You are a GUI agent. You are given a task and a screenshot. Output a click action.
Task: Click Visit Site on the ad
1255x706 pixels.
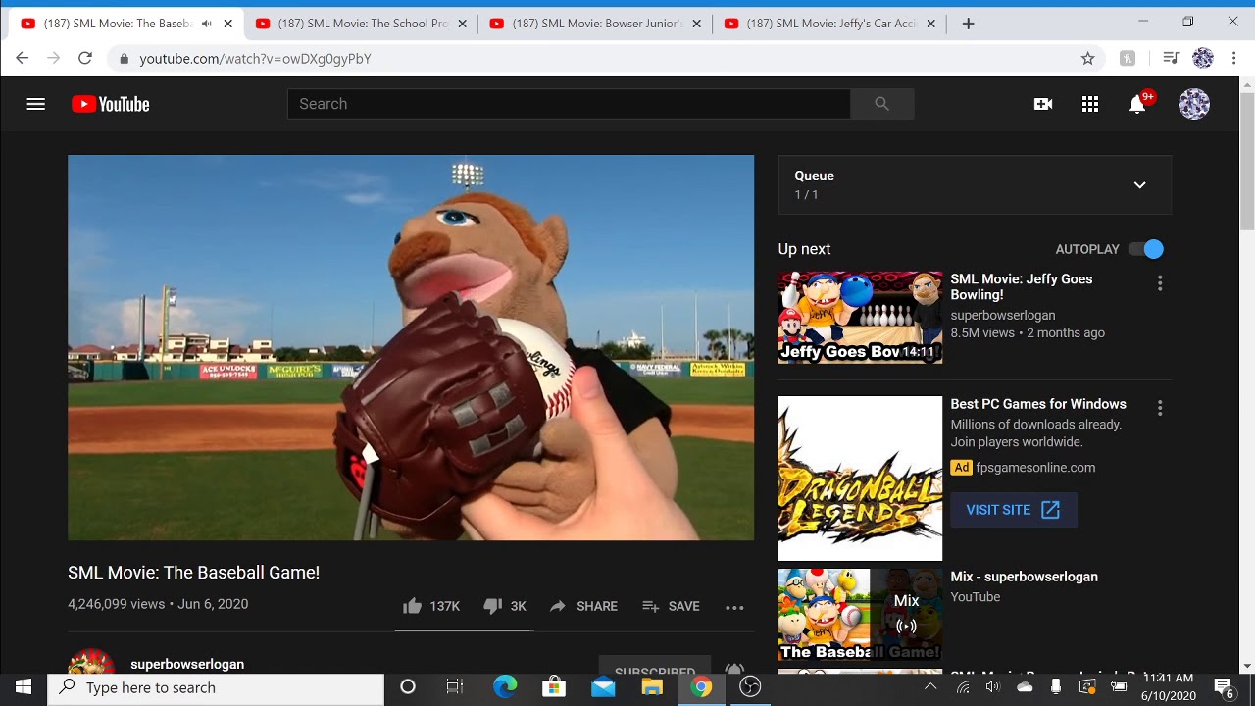1013,510
